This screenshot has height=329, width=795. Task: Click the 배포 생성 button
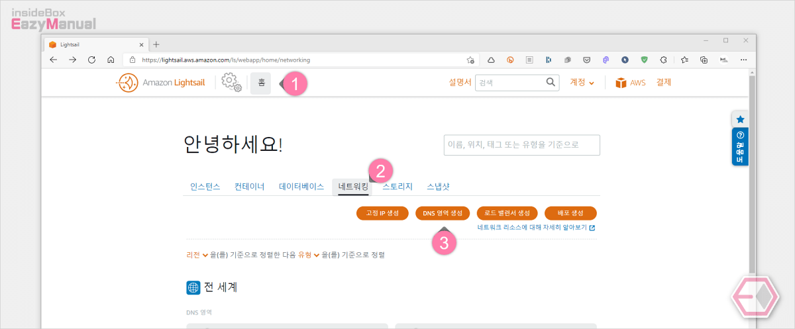570,213
